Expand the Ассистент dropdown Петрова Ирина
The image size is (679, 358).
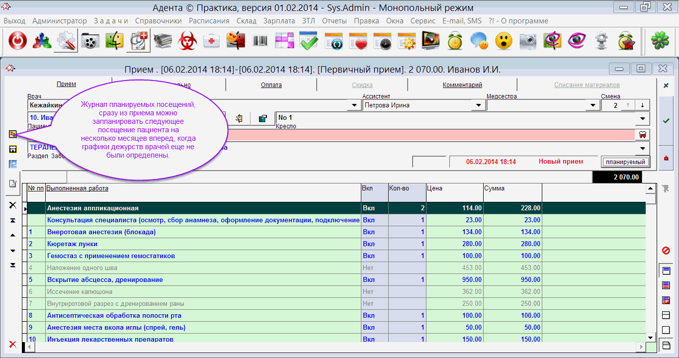[478, 105]
